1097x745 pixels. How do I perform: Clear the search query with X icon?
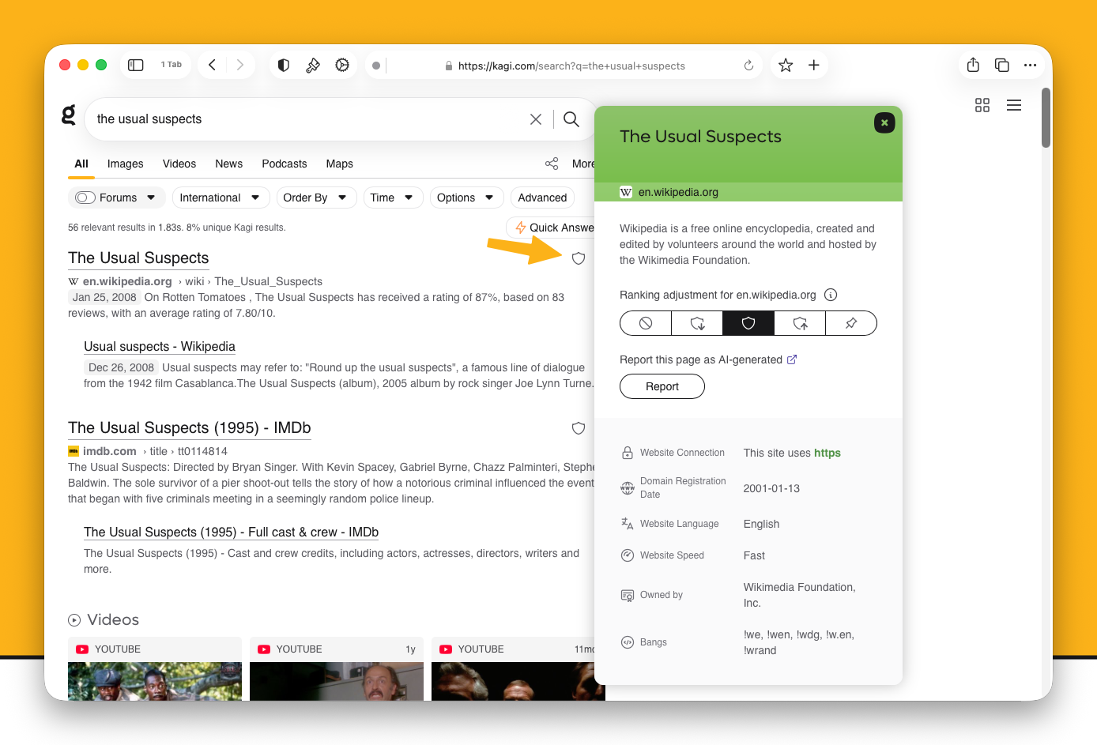[536, 119]
